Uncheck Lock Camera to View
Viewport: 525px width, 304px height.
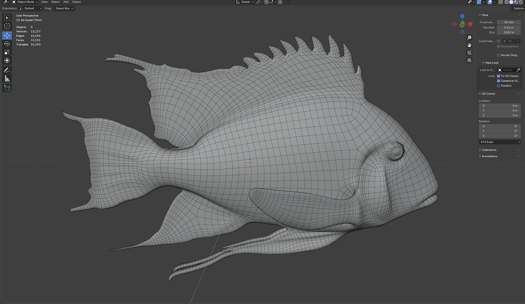pyautogui.click(x=498, y=81)
